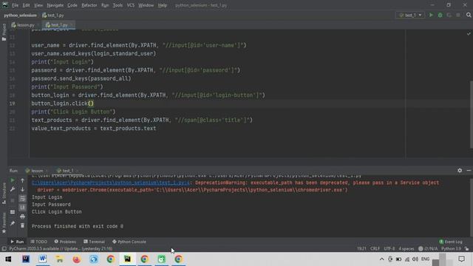Open the Navigate menu
Viewport: 473px width, 266px height.
point(55,5)
